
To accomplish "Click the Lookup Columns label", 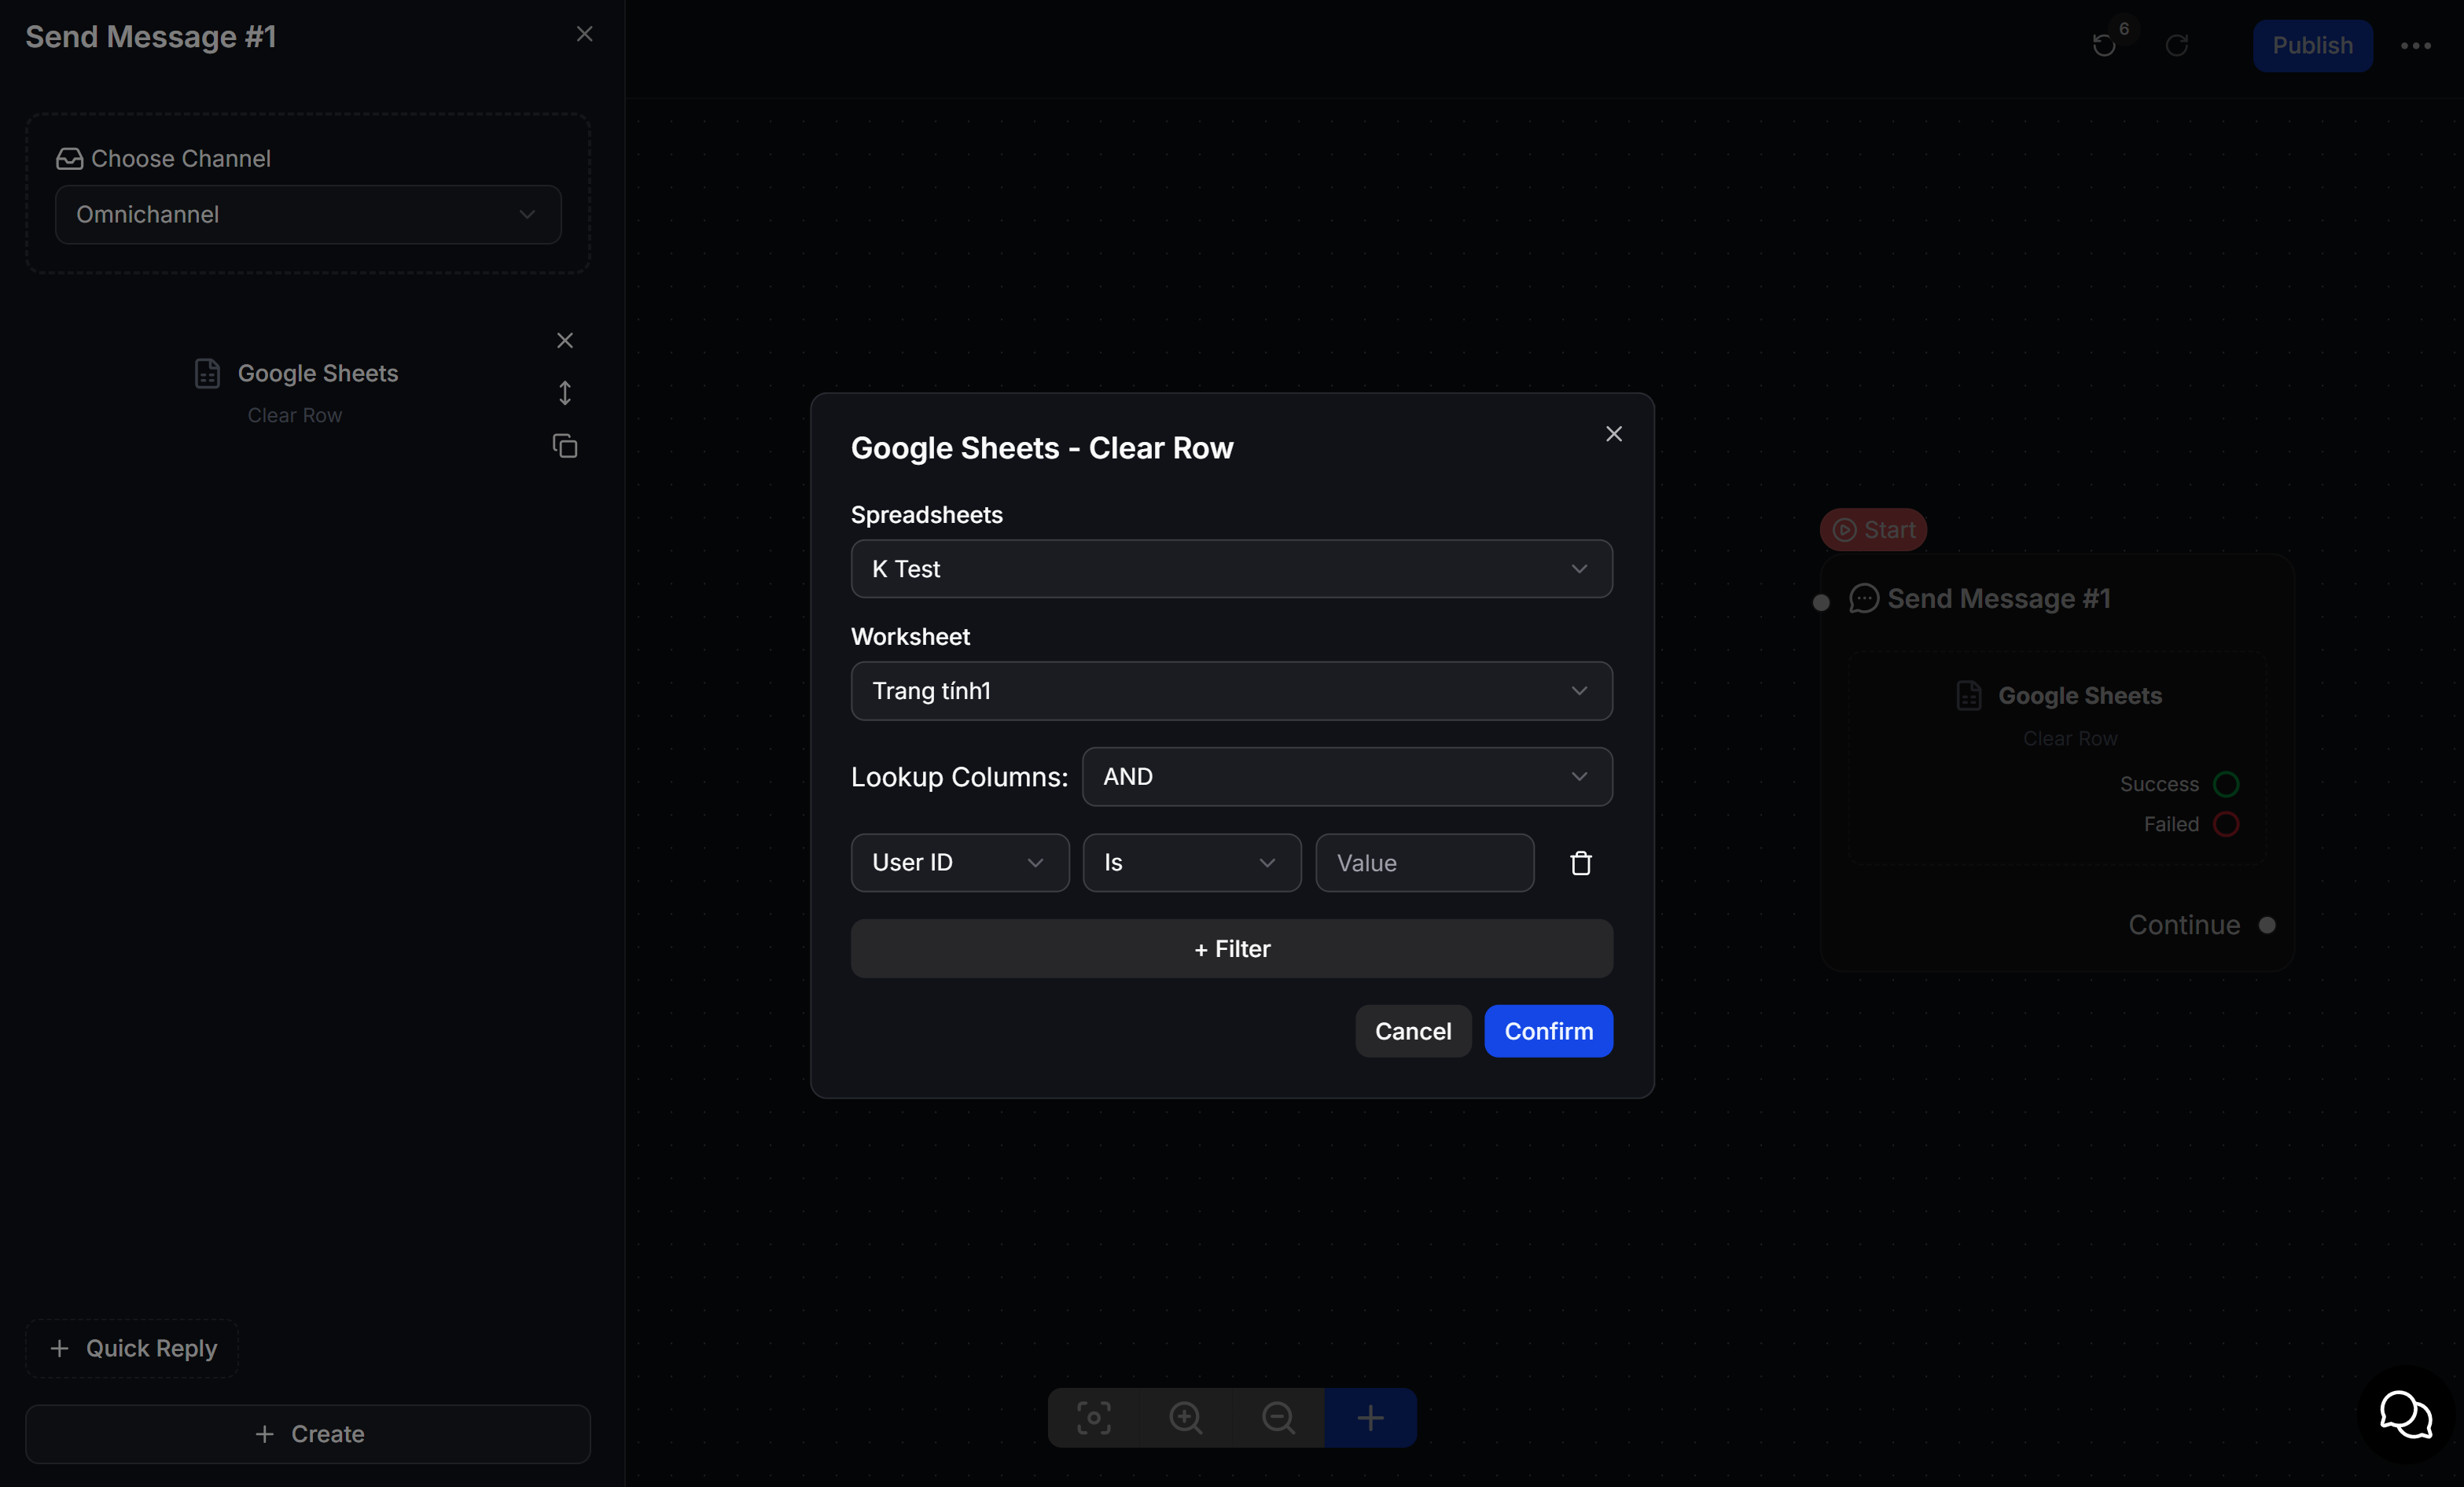I will coord(959,777).
